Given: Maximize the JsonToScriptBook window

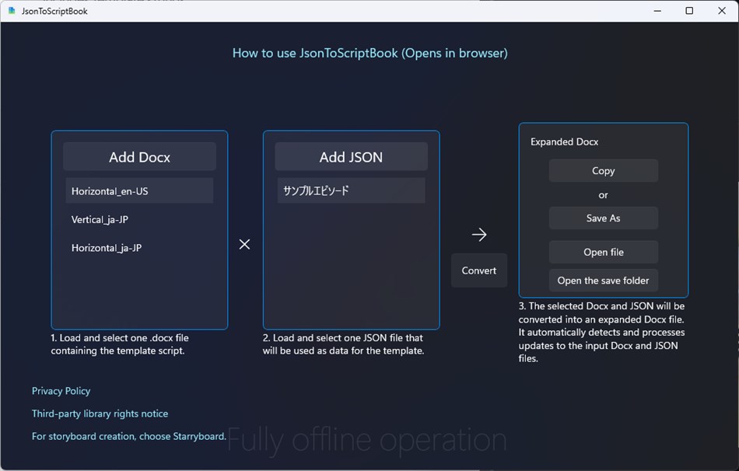Looking at the screenshot, I should click(x=689, y=11).
